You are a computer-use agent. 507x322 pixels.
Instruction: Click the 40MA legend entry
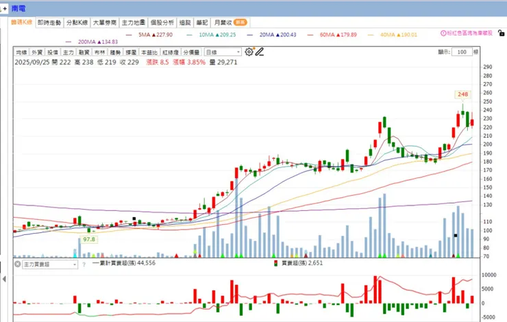[x=393, y=34]
